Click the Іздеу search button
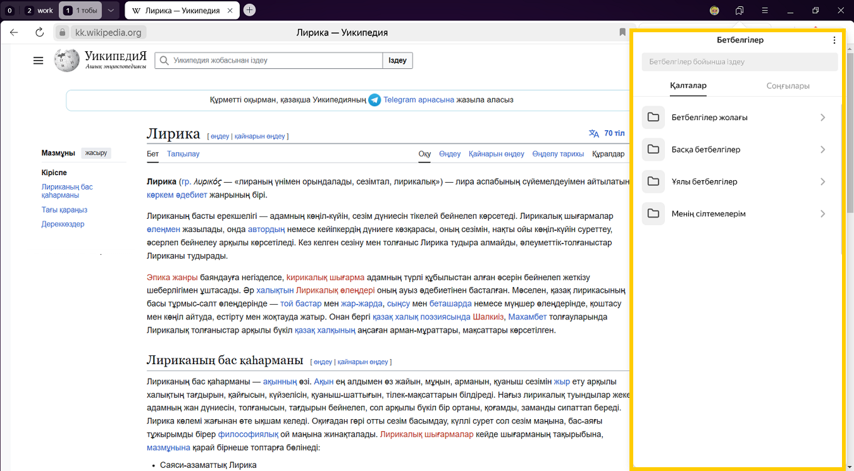 pos(397,61)
